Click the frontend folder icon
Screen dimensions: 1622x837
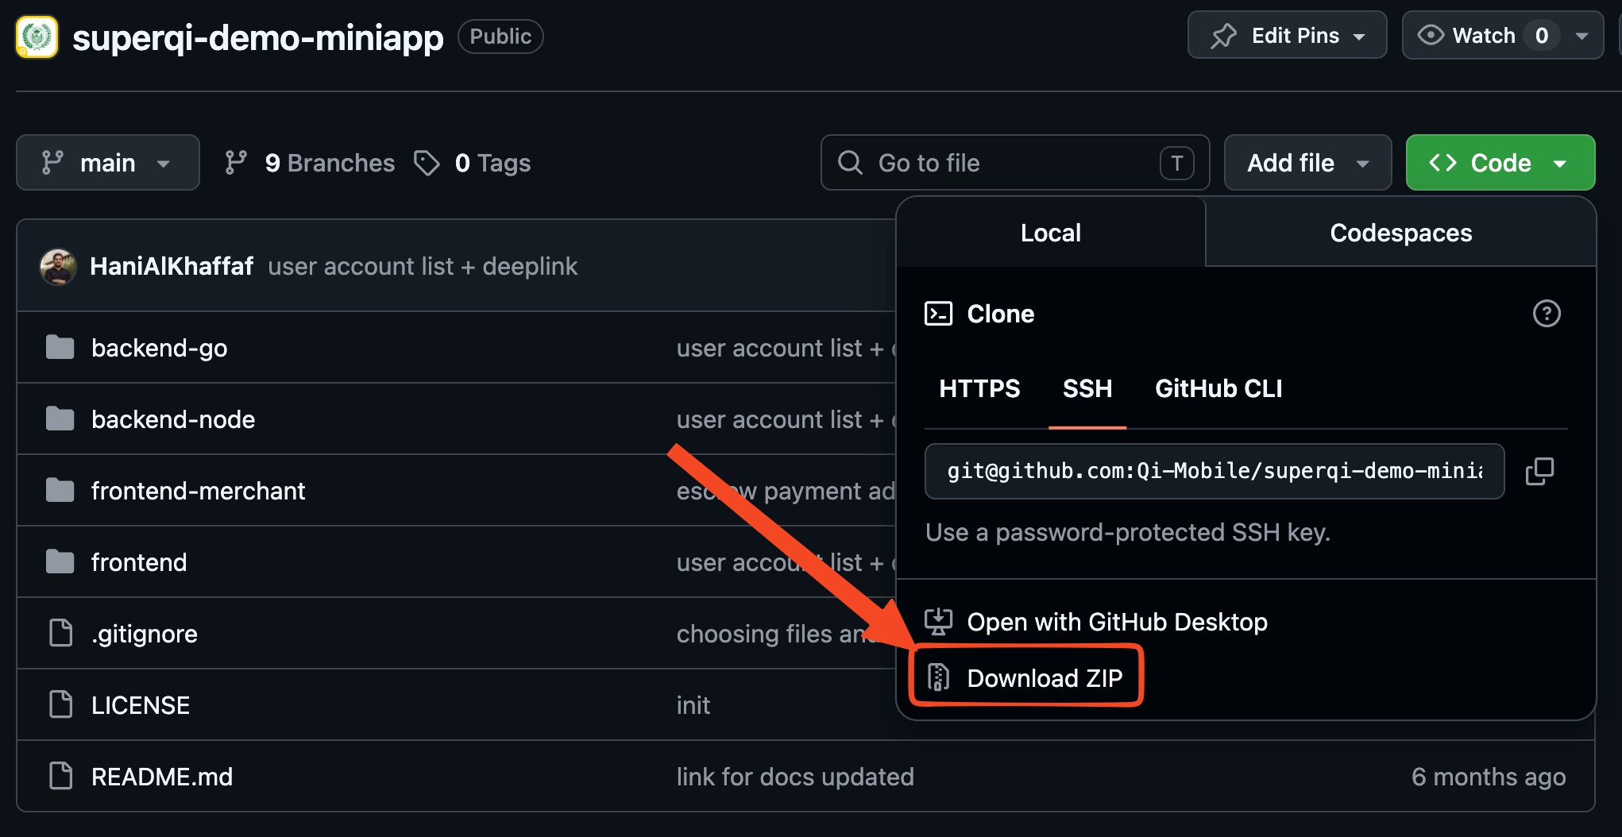[60, 561]
